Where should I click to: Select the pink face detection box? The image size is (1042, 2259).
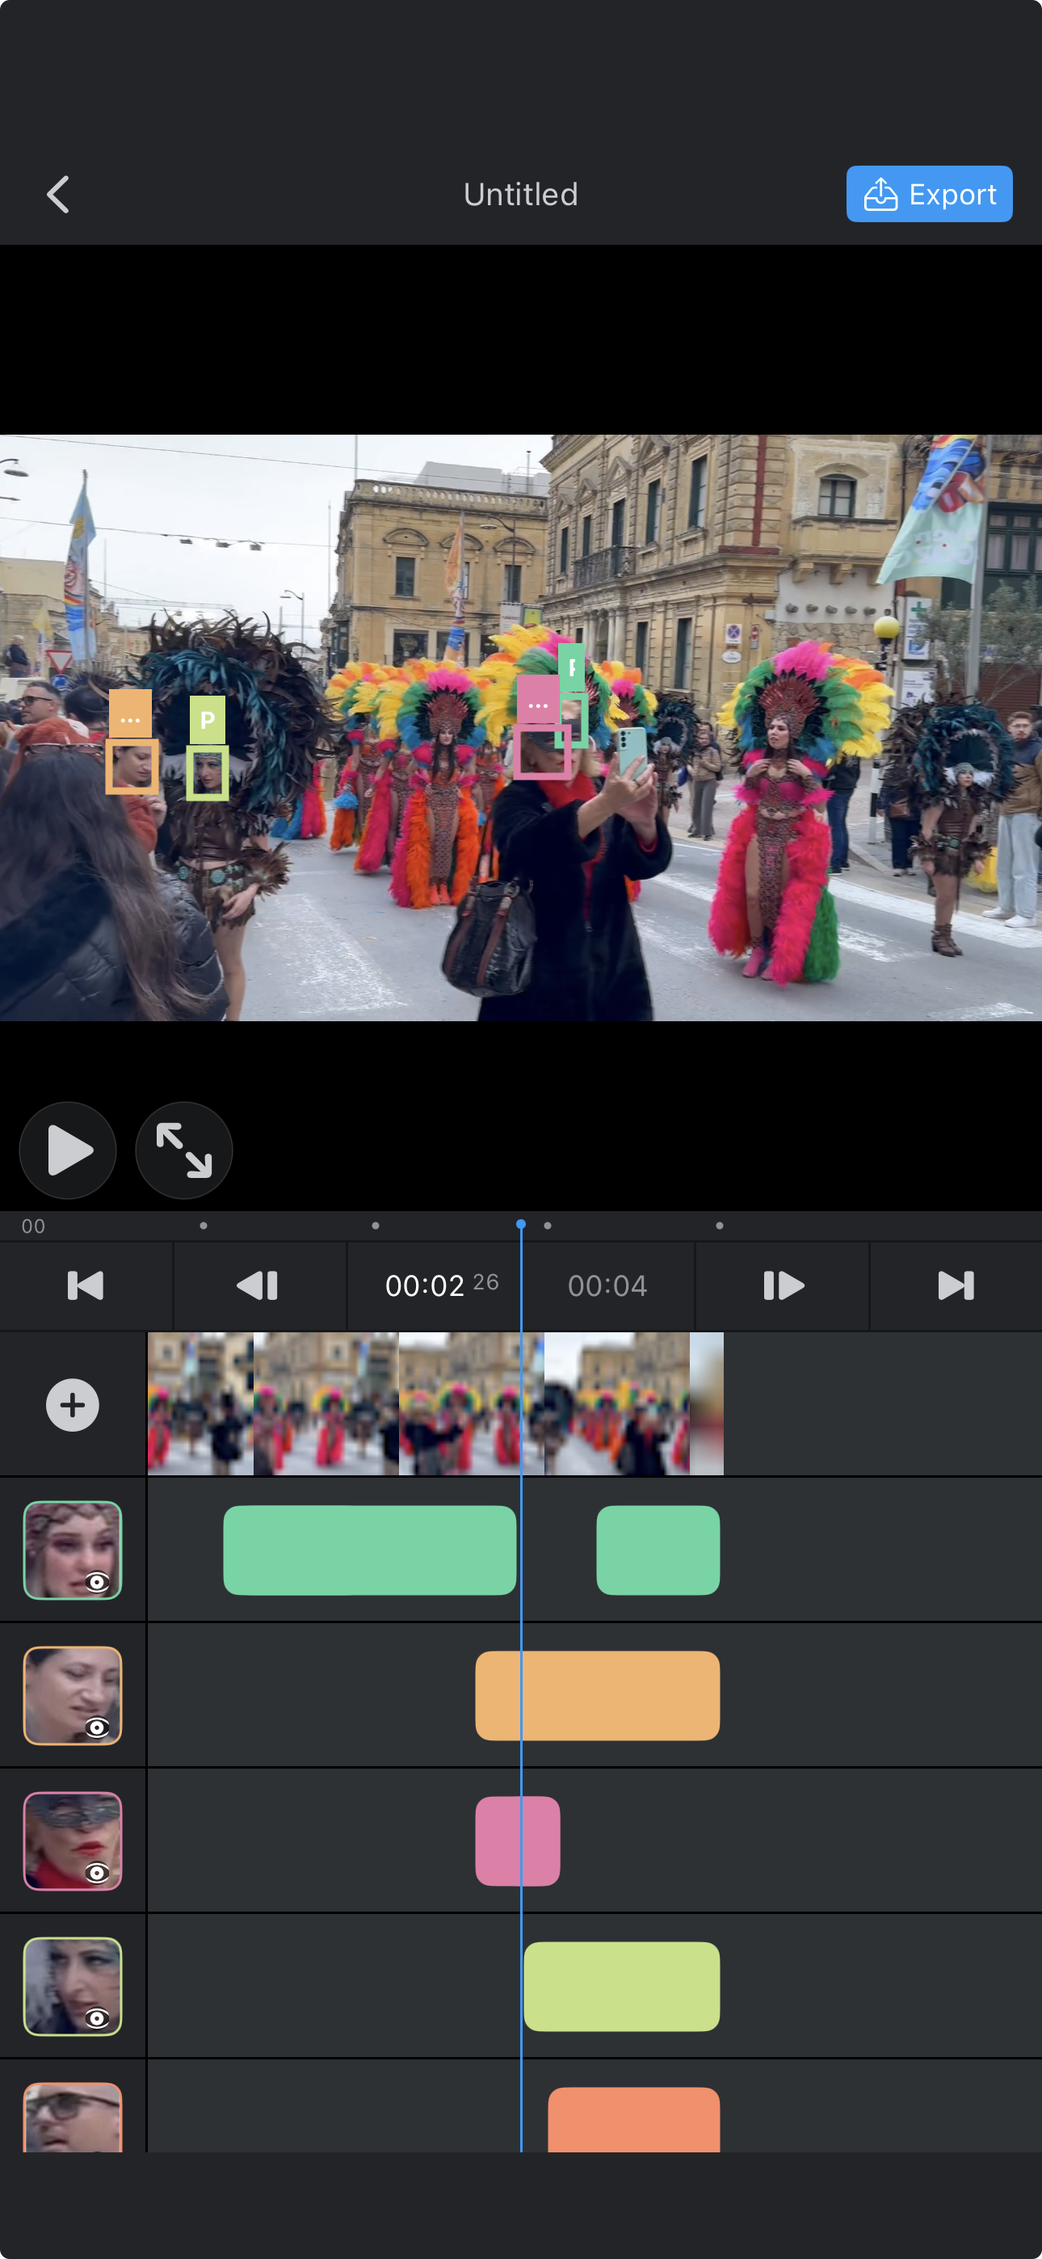point(541,751)
